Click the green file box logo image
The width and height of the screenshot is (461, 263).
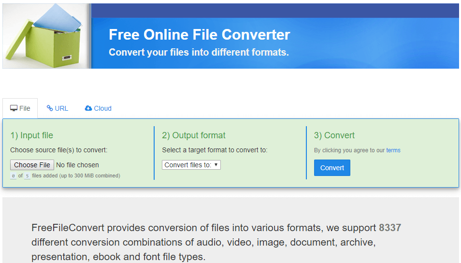tap(47, 36)
